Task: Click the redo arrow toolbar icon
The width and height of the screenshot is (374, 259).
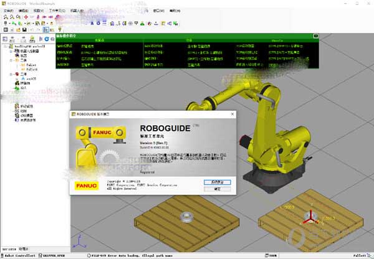Action: tap(38, 30)
